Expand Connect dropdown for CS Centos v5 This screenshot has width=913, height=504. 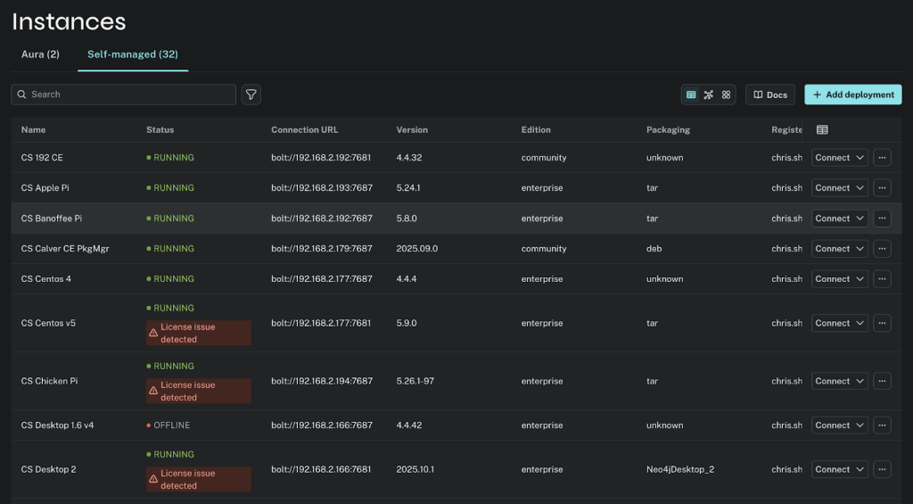[860, 323]
